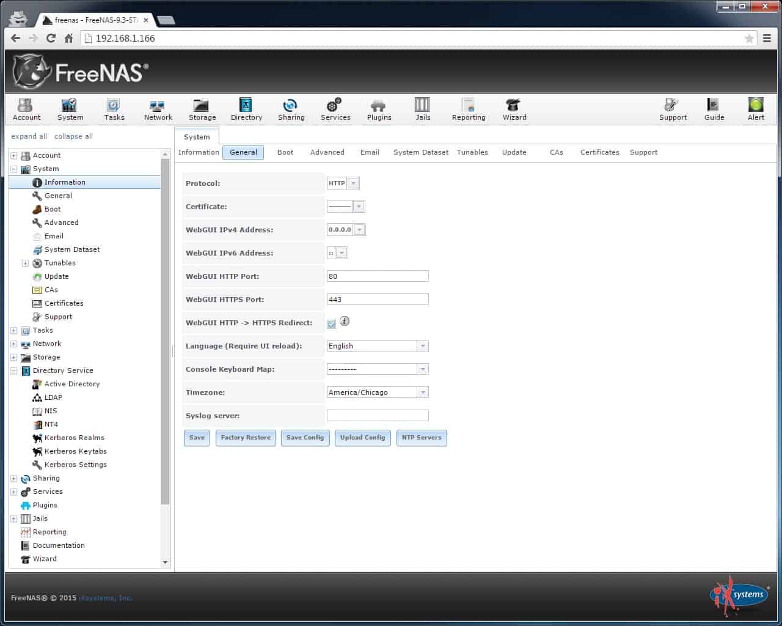This screenshot has width=782, height=626.
Task: Open the Reporting toolbar icon
Action: coord(469,109)
